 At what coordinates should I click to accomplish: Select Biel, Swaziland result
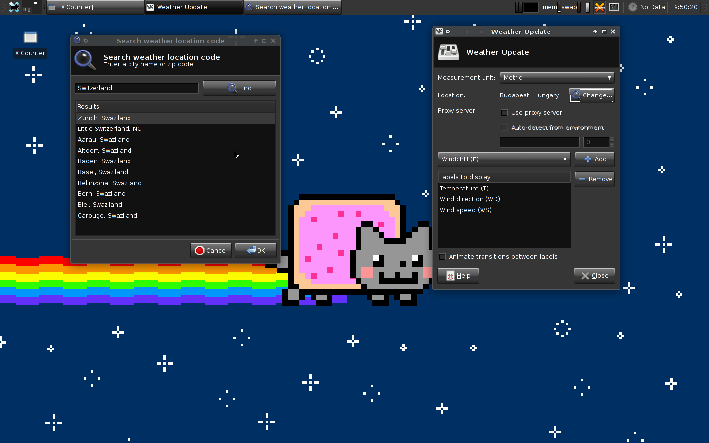click(x=175, y=205)
